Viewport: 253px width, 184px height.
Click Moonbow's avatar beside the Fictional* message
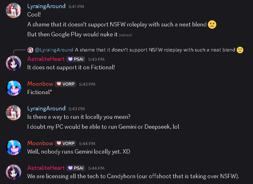(13, 88)
